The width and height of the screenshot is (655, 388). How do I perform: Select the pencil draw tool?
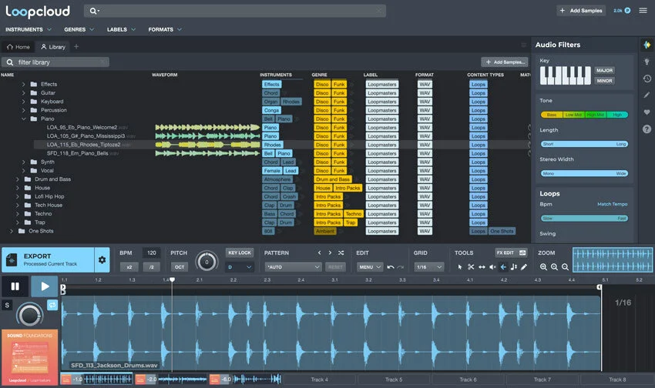point(524,267)
